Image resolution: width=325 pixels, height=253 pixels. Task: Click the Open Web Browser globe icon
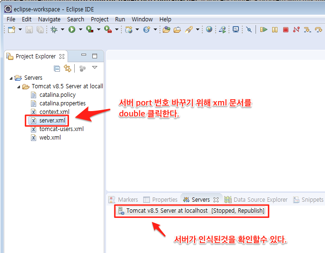coord(209,29)
